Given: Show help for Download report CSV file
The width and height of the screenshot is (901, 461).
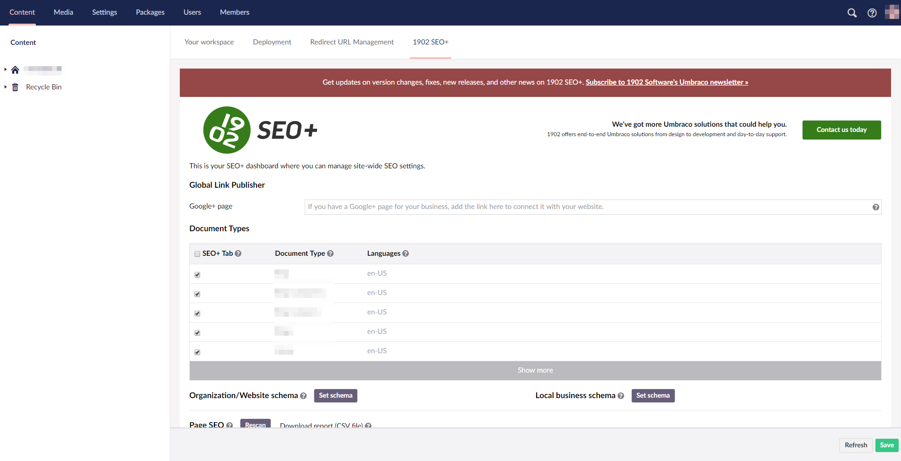Looking at the screenshot, I should (x=368, y=426).
